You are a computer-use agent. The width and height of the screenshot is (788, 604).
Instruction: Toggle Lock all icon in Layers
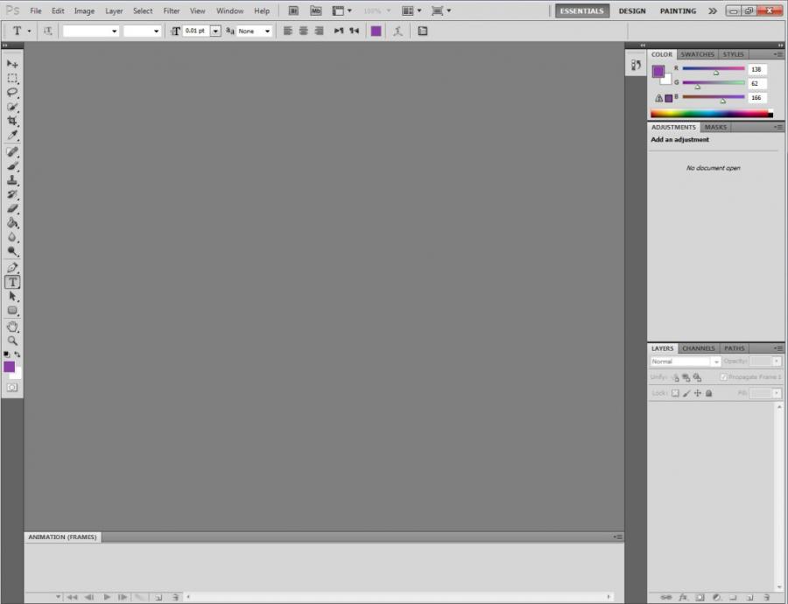708,393
